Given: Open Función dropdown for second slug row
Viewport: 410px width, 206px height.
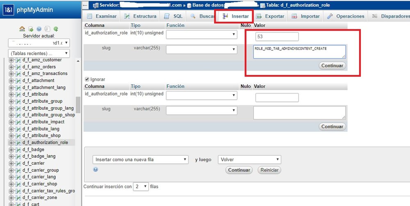Looking at the screenshot, I should (x=202, y=111).
